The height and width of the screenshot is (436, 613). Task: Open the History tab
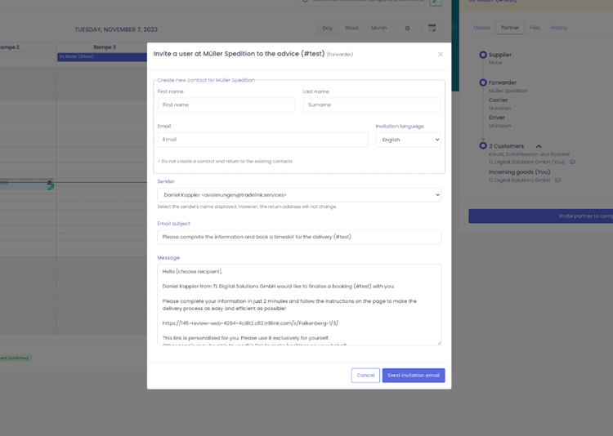[558, 28]
